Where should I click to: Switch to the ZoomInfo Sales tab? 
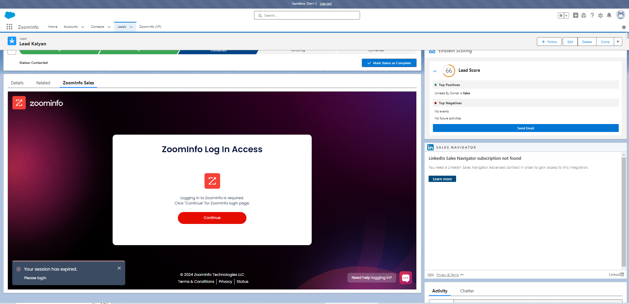tap(79, 83)
